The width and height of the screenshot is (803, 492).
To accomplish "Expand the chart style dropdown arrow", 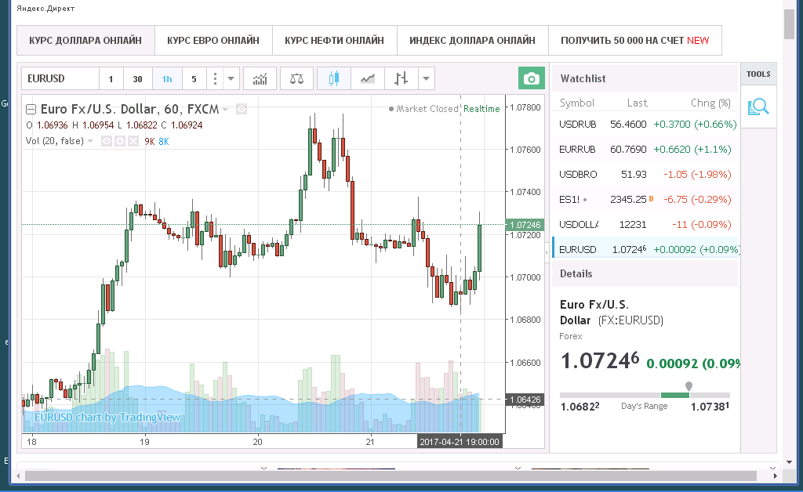I will [426, 79].
